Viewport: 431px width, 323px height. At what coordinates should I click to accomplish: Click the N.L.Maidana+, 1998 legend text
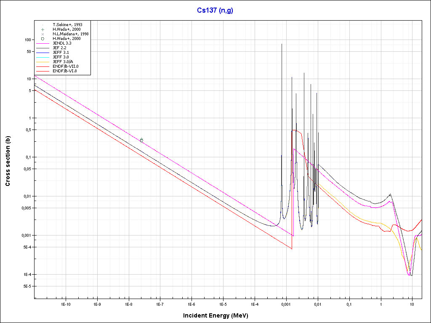pyautogui.click(x=70, y=34)
